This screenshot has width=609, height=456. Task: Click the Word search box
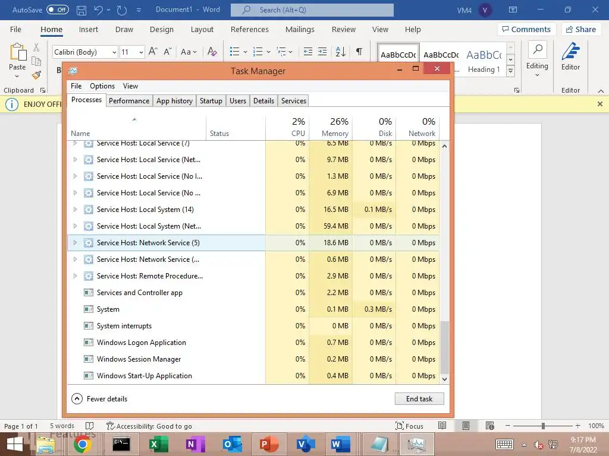[x=312, y=10]
